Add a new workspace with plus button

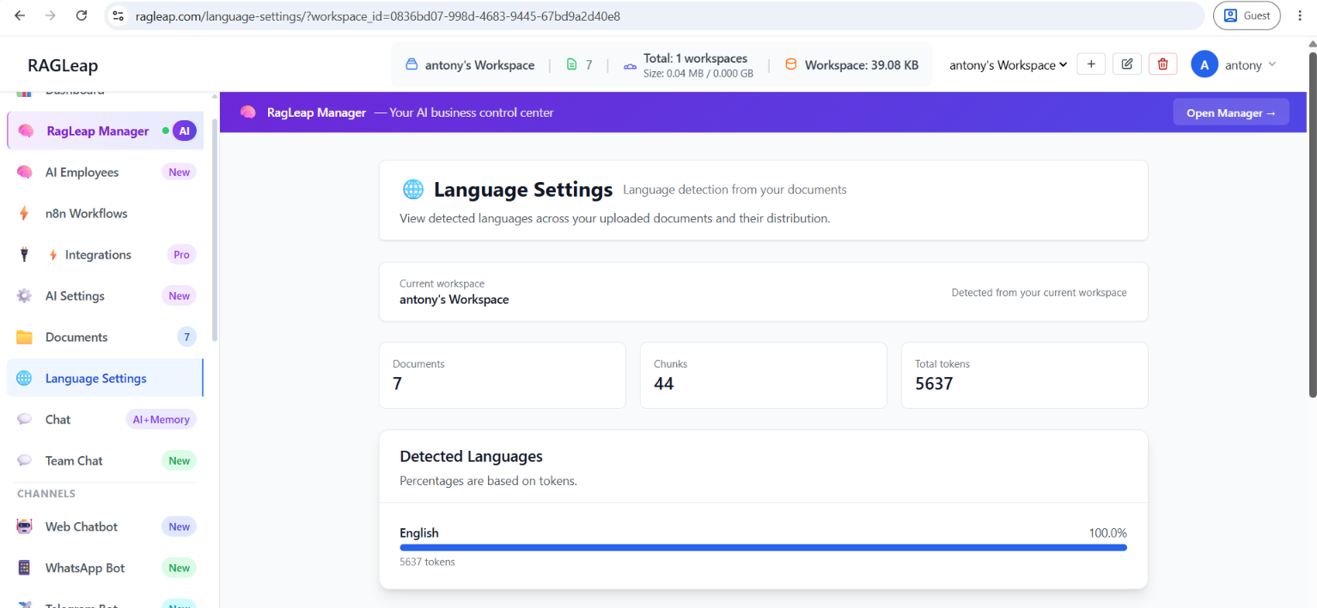pyautogui.click(x=1091, y=64)
